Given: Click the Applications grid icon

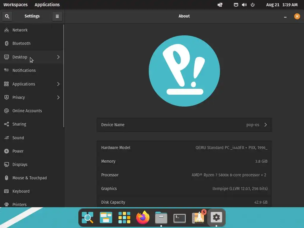Looking at the screenshot, I should pyautogui.click(x=7, y=84).
